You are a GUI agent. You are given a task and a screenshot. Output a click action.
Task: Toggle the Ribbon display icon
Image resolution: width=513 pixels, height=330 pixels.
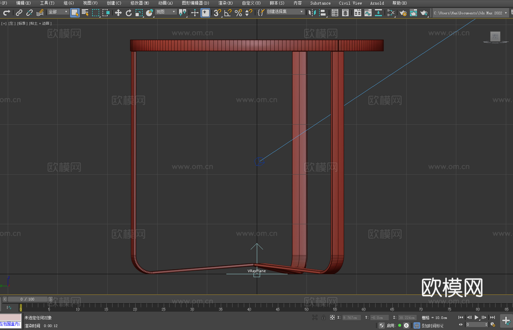pos(358,13)
